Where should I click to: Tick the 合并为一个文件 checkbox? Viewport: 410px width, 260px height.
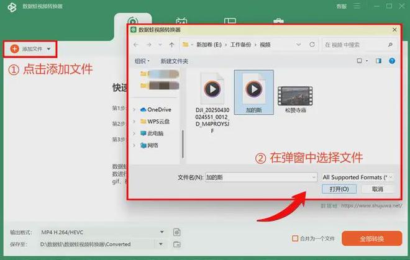295,238
